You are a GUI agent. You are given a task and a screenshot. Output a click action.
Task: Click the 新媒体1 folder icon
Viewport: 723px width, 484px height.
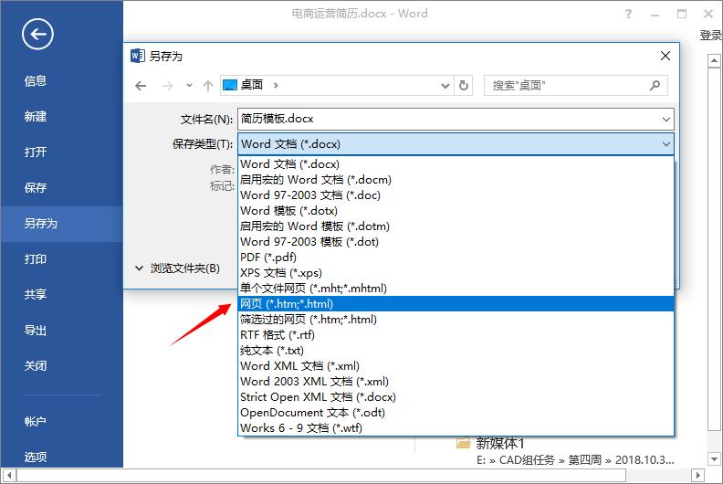(463, 444)
